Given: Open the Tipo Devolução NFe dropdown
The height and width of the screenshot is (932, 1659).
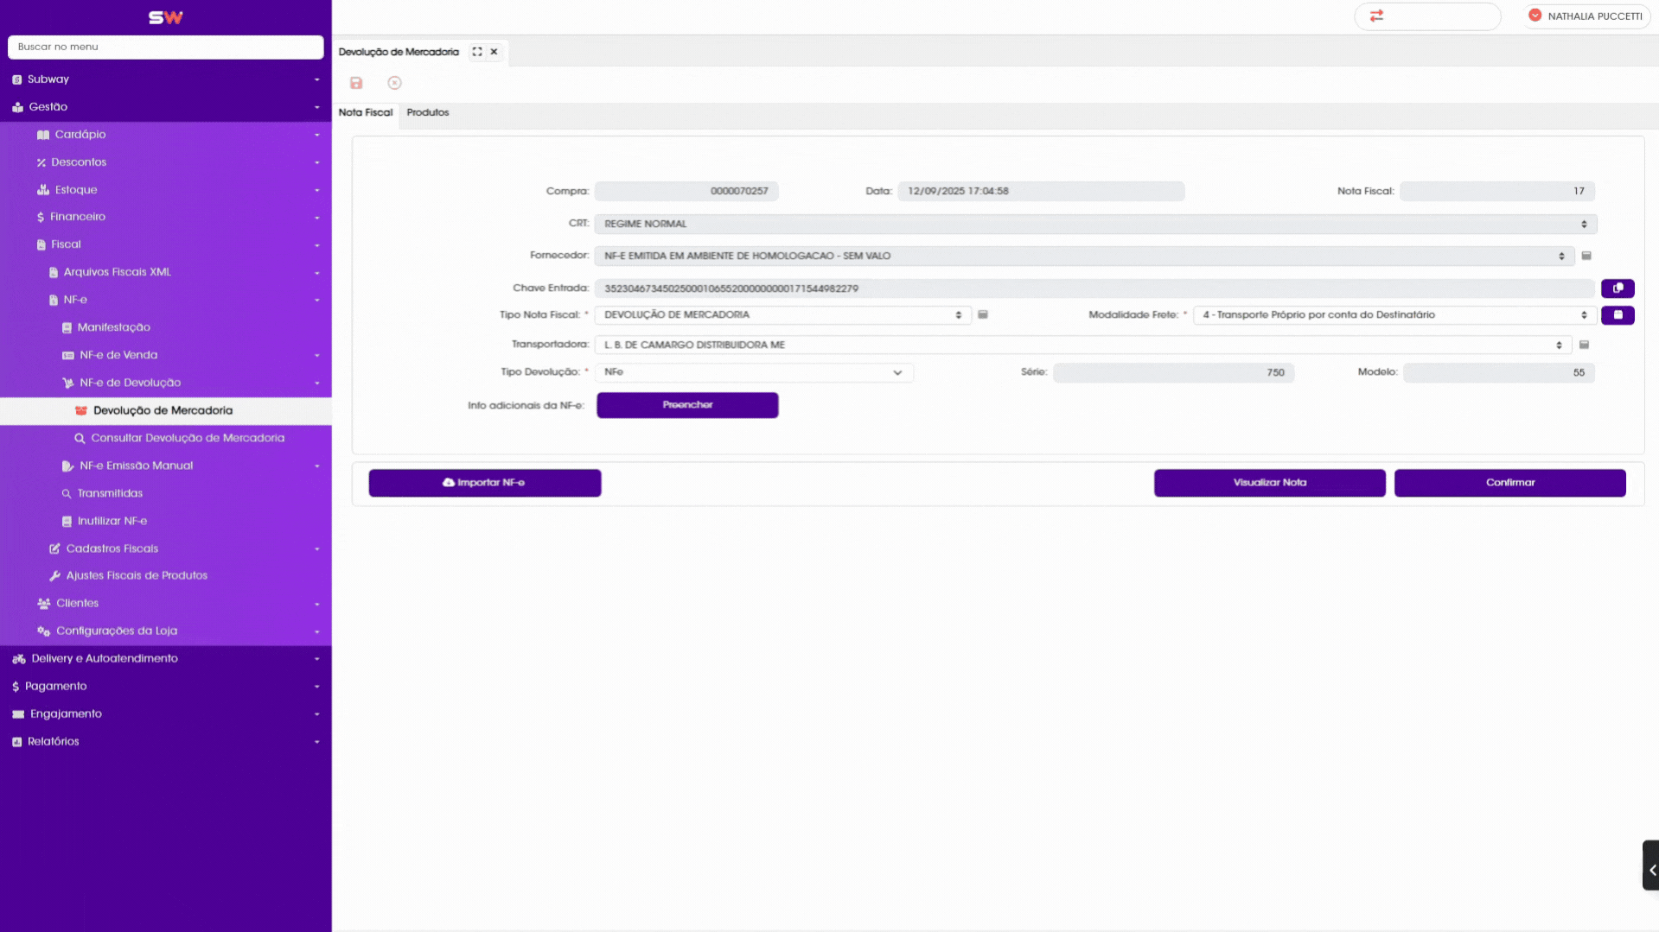Looking at the screenshot, I should click(x=754, y=372).
